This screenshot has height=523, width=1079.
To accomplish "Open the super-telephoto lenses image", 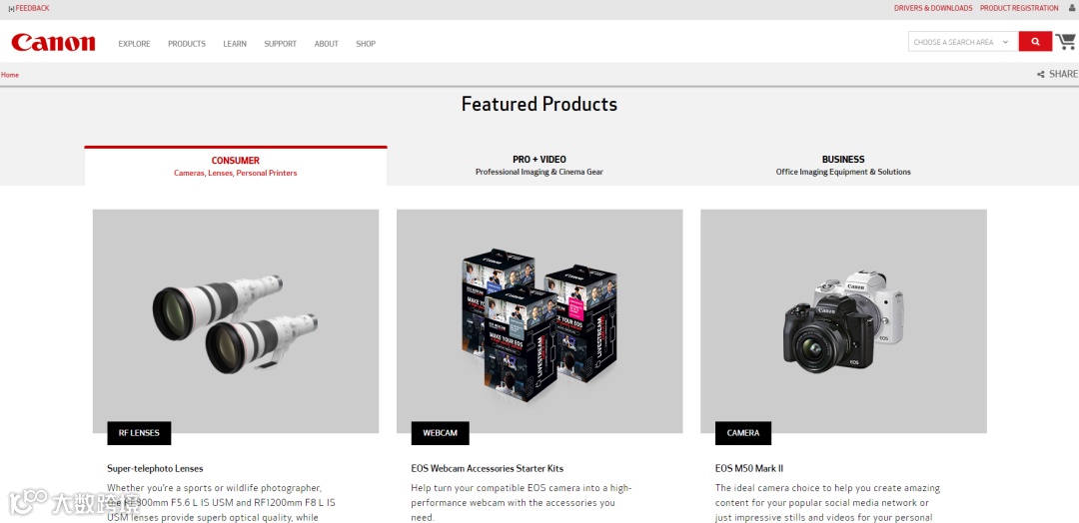I will pyautogui.click(x=236, y=321).
